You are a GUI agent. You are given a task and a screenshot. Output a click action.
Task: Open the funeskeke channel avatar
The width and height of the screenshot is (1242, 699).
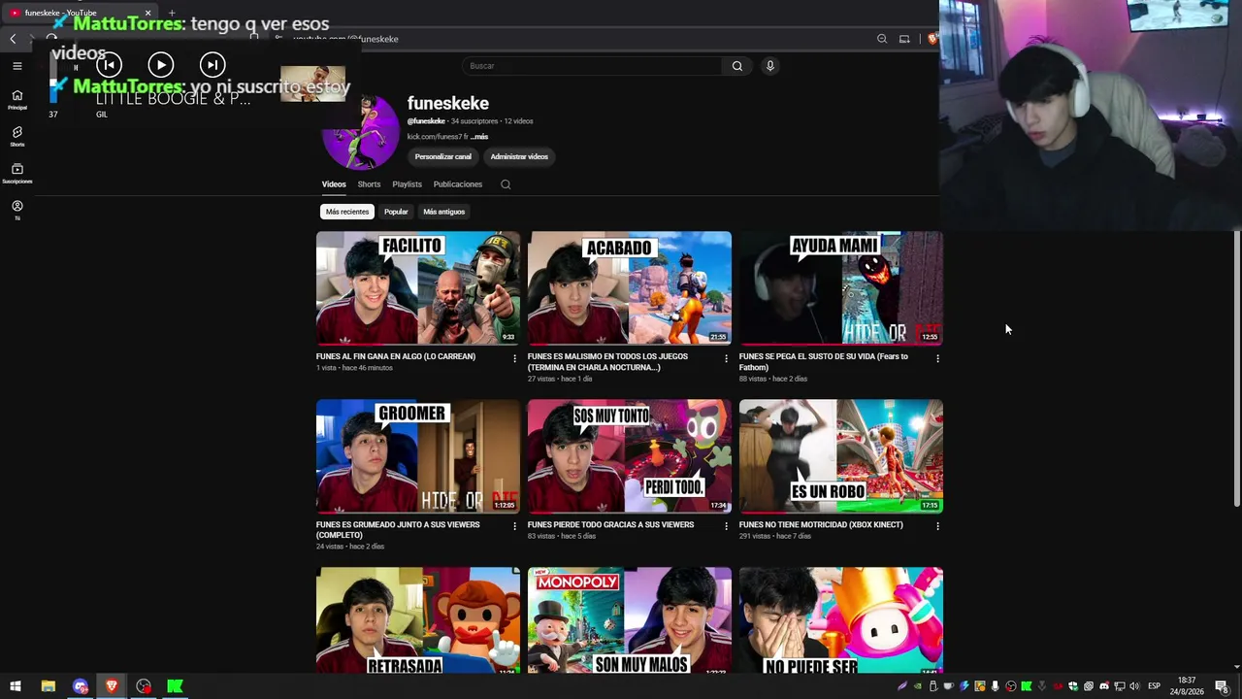[360, 133]
